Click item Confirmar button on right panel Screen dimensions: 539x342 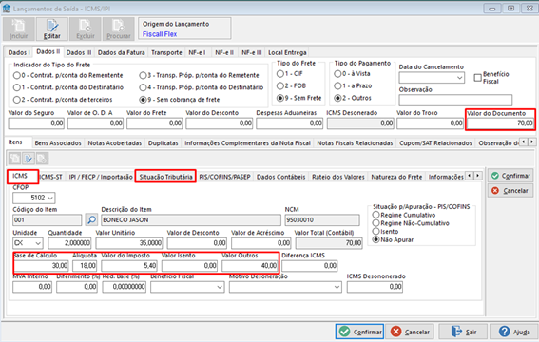(510, 176)
